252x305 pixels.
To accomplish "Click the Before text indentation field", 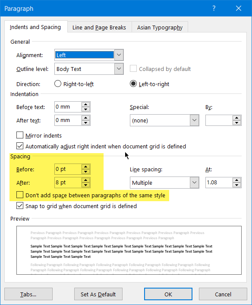I will 68,107.
